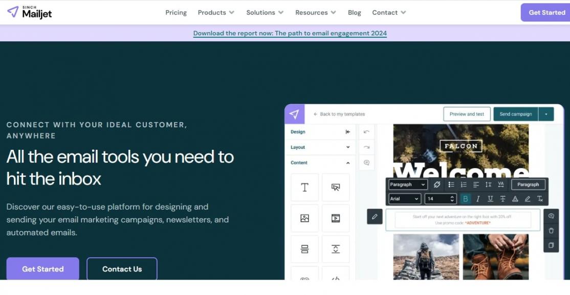Screen dimensions: 570x295
Task: Apply underline formatting
Action: click(x=490, y=199)
